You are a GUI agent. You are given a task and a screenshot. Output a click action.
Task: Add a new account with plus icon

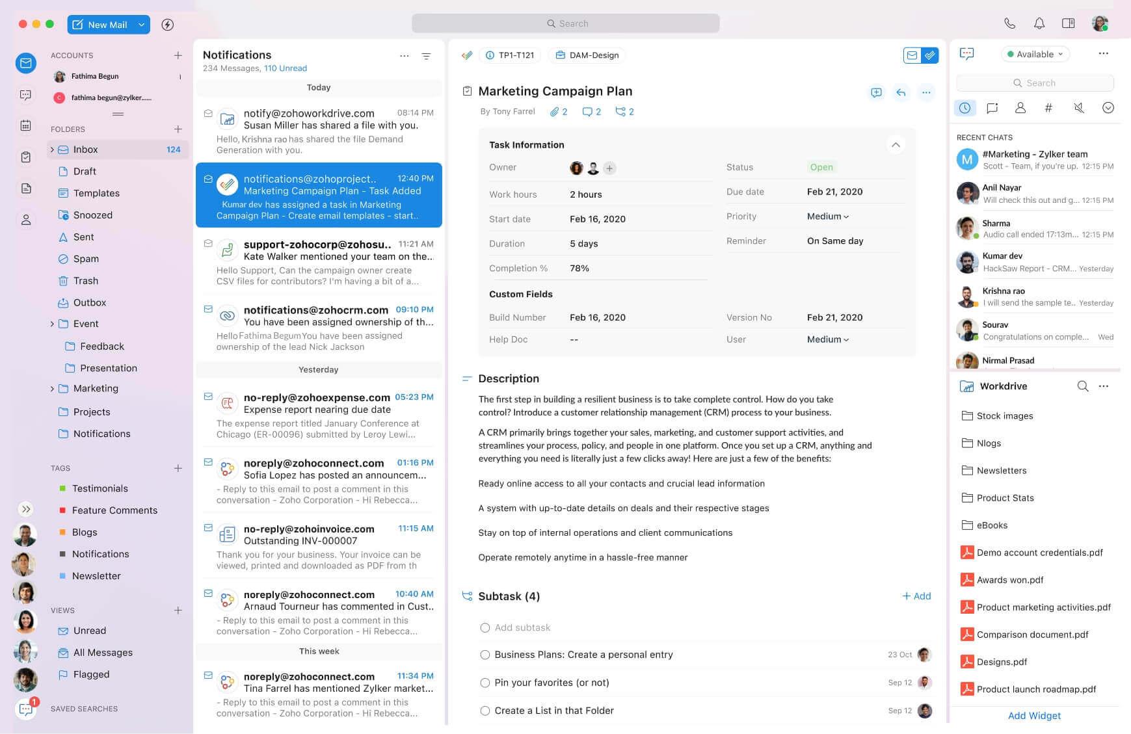pos(178,55)
